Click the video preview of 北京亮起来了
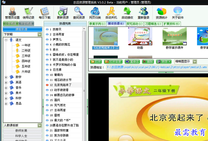The image size is (208, 141). point(158,109)
